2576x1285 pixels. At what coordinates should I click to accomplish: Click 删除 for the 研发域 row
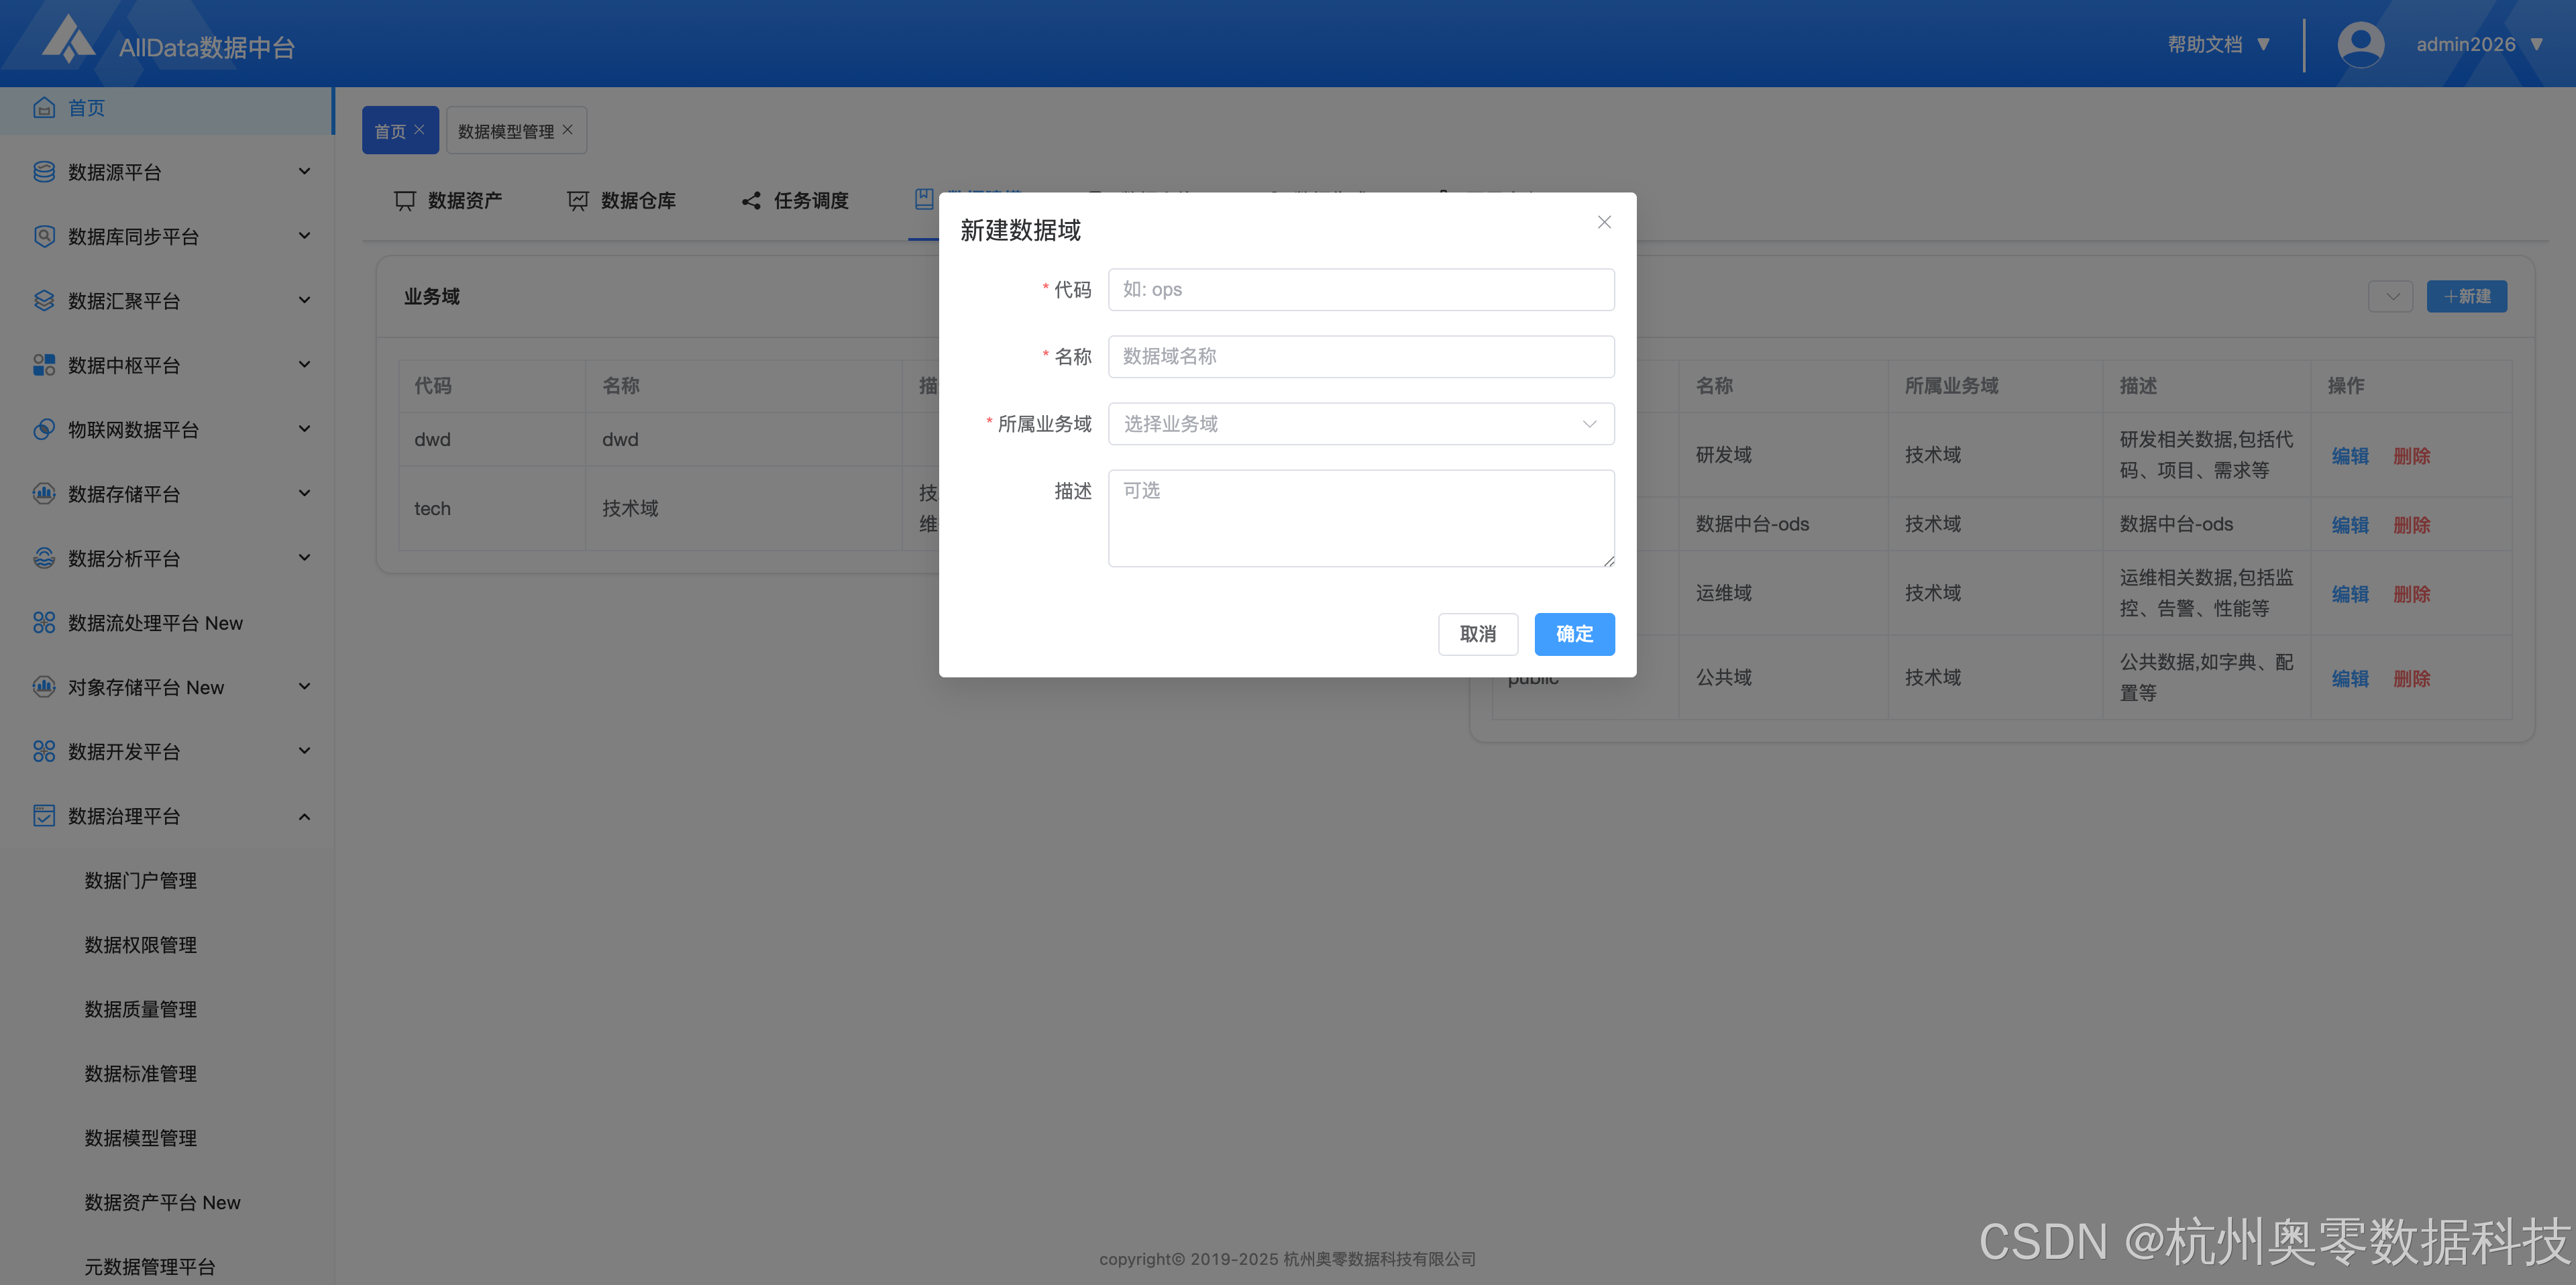coord(2412,456)
